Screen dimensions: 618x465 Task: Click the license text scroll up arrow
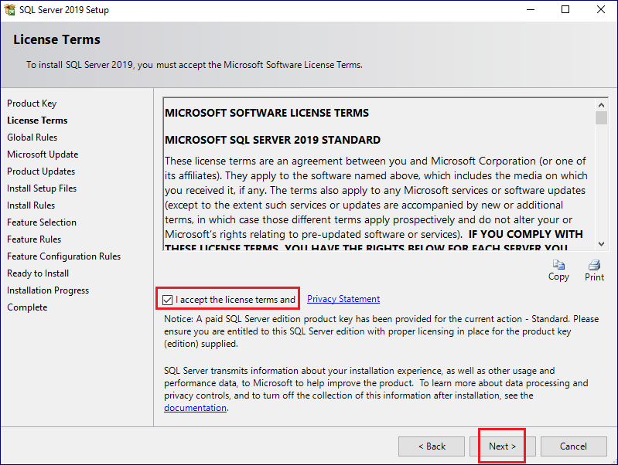click(x=601, y=105)
